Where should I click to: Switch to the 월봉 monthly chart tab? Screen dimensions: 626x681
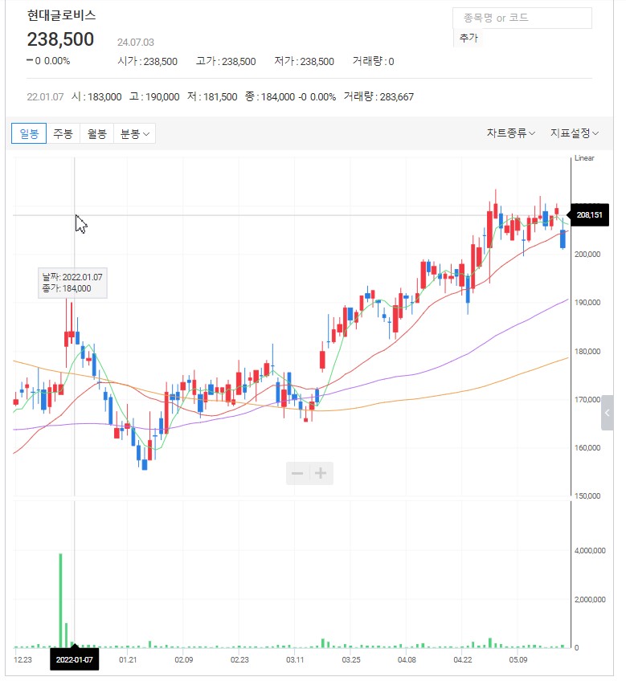coord(96,134)
